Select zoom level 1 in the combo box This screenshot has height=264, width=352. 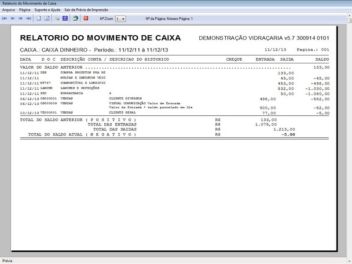[x=118, y=18]
